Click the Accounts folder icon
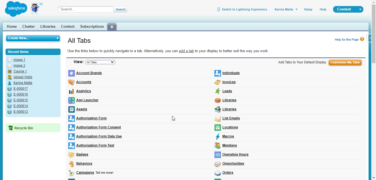 point(71,82)
